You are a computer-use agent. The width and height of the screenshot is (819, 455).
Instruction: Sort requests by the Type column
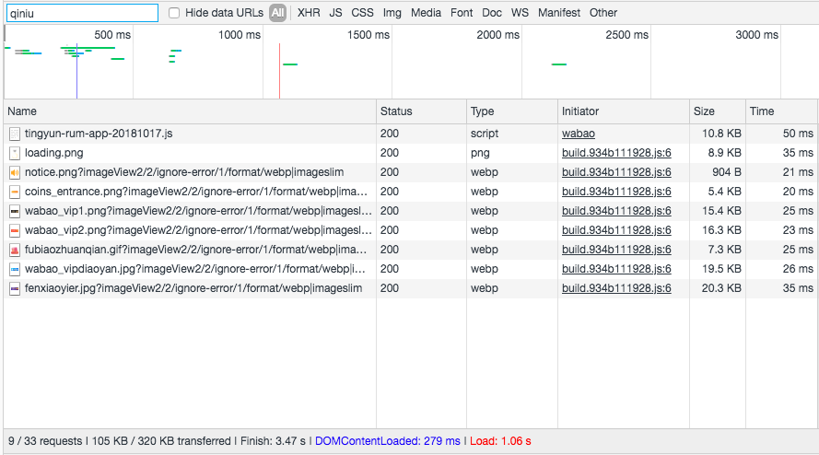coord(512,111)
